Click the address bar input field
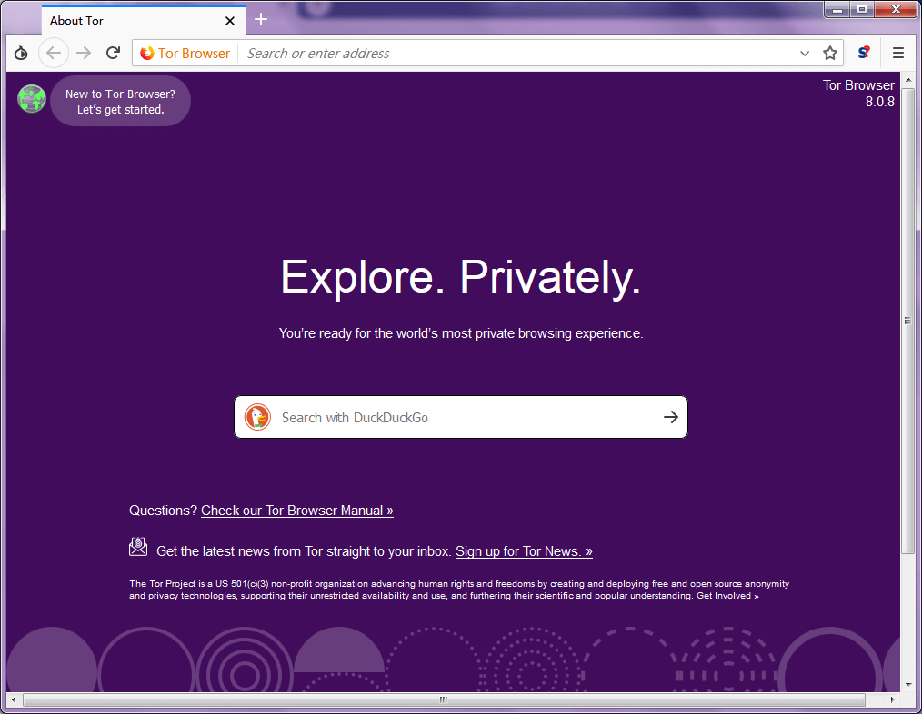Viewport: 922px width, 714px height. pos(518,54)
